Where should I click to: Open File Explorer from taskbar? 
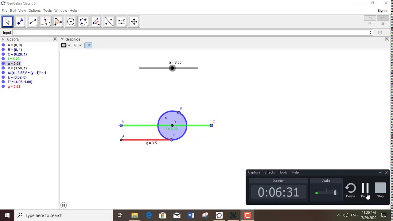134,215
